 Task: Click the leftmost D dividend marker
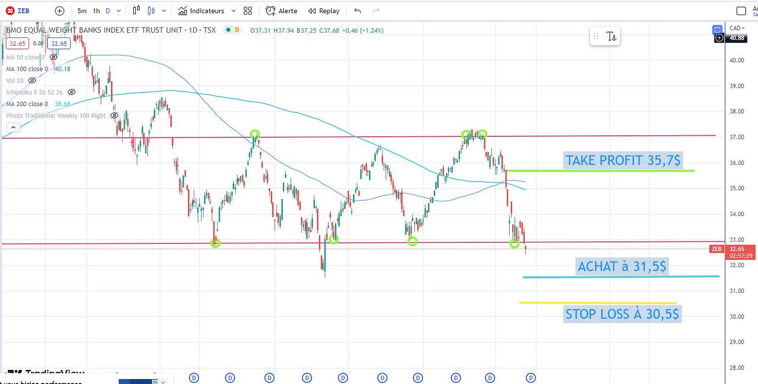194,377
